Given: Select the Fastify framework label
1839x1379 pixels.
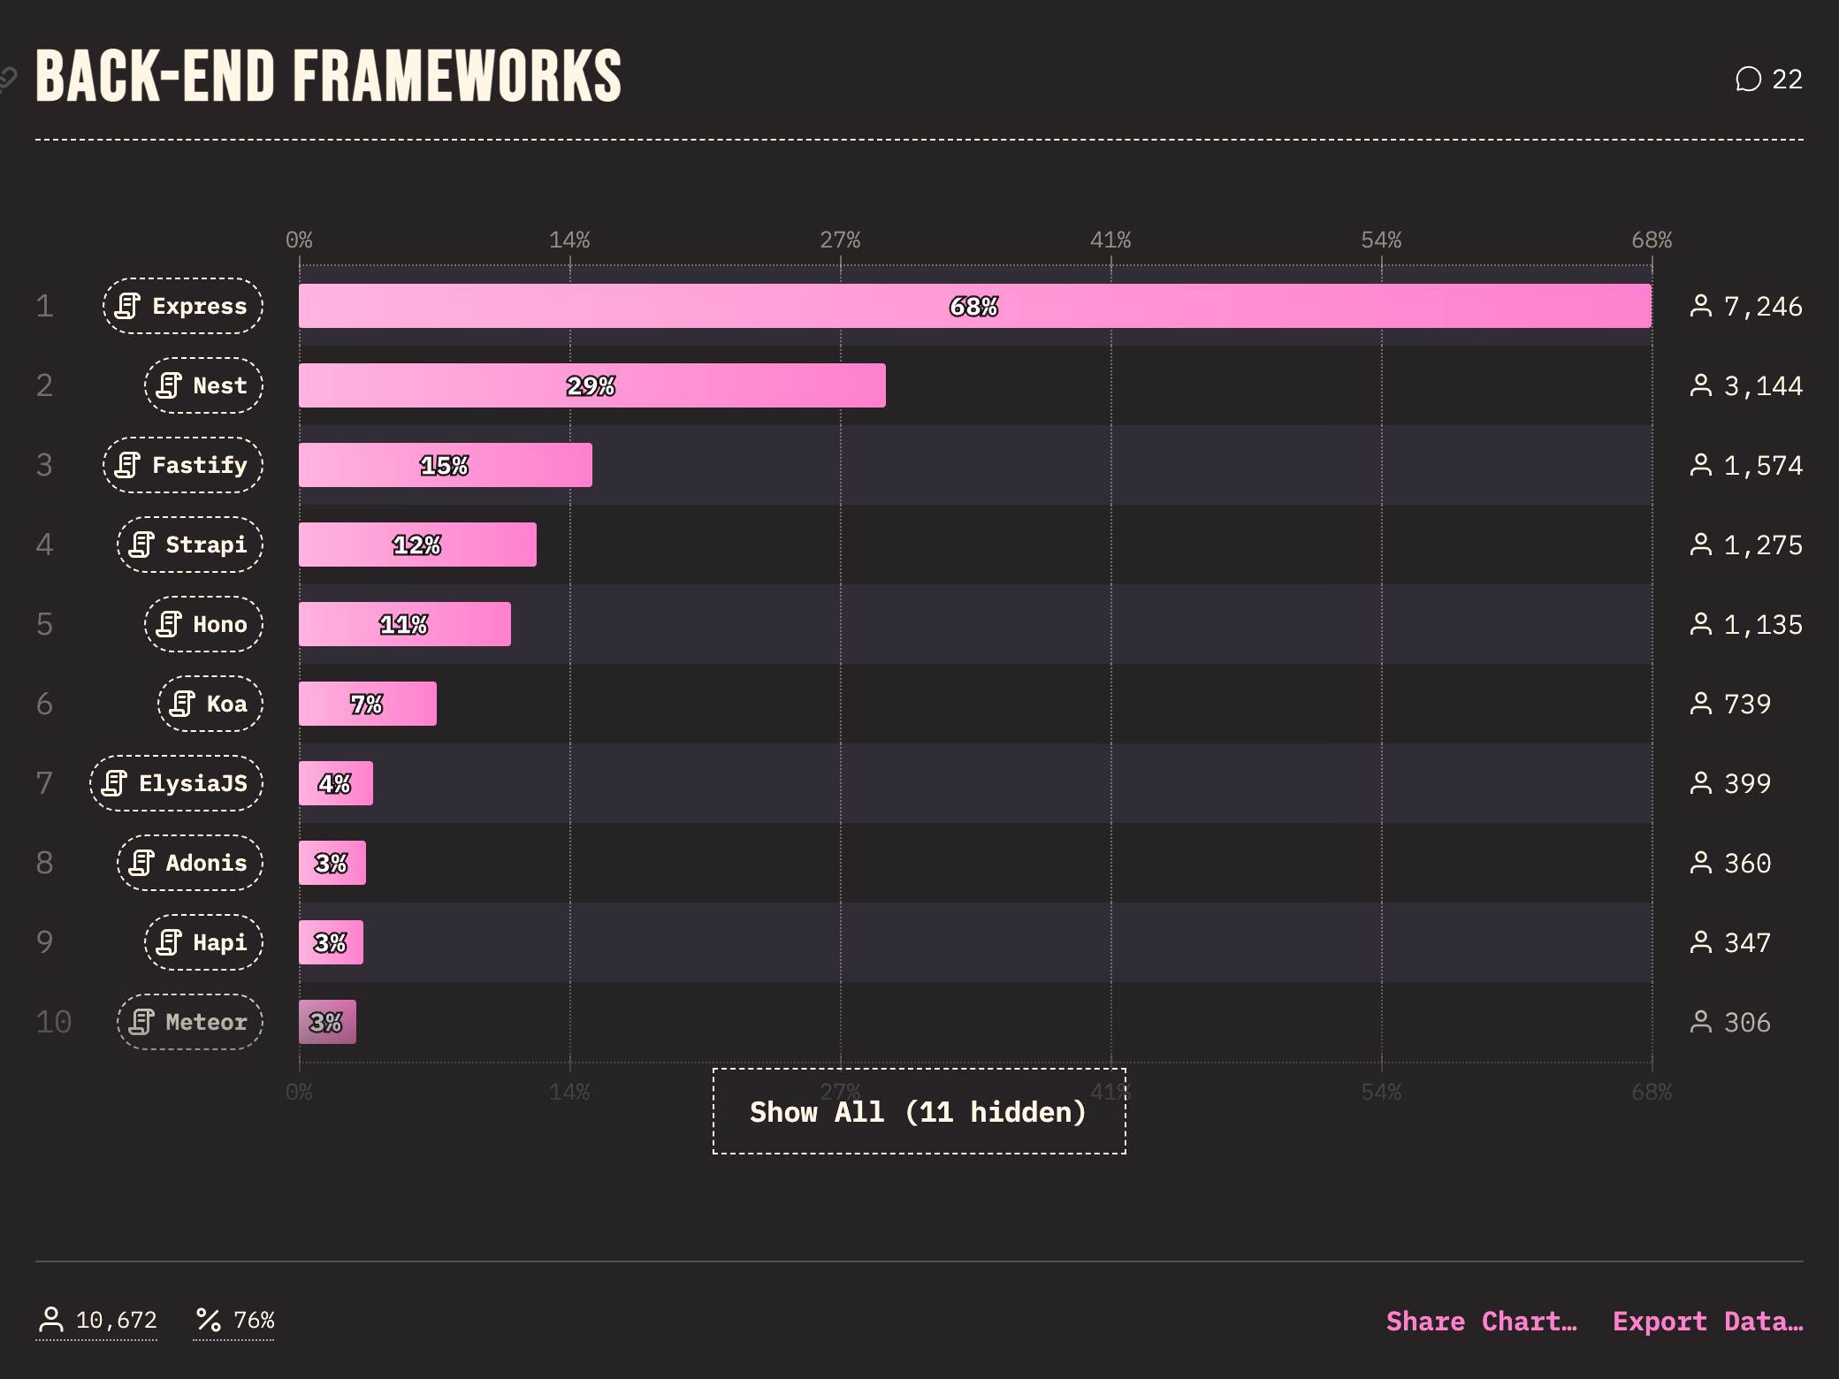Looking at the screenshot, I should [x=183, y=465].
